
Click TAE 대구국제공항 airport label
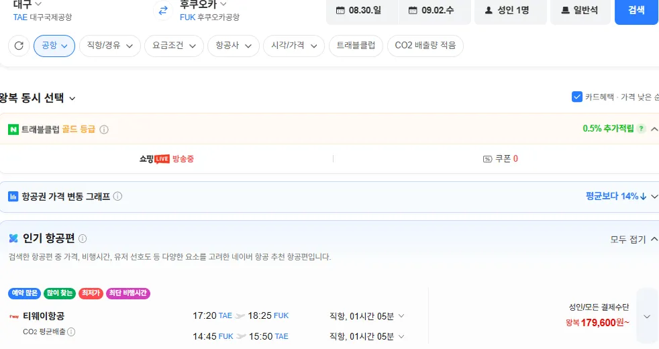click(42, 17)
